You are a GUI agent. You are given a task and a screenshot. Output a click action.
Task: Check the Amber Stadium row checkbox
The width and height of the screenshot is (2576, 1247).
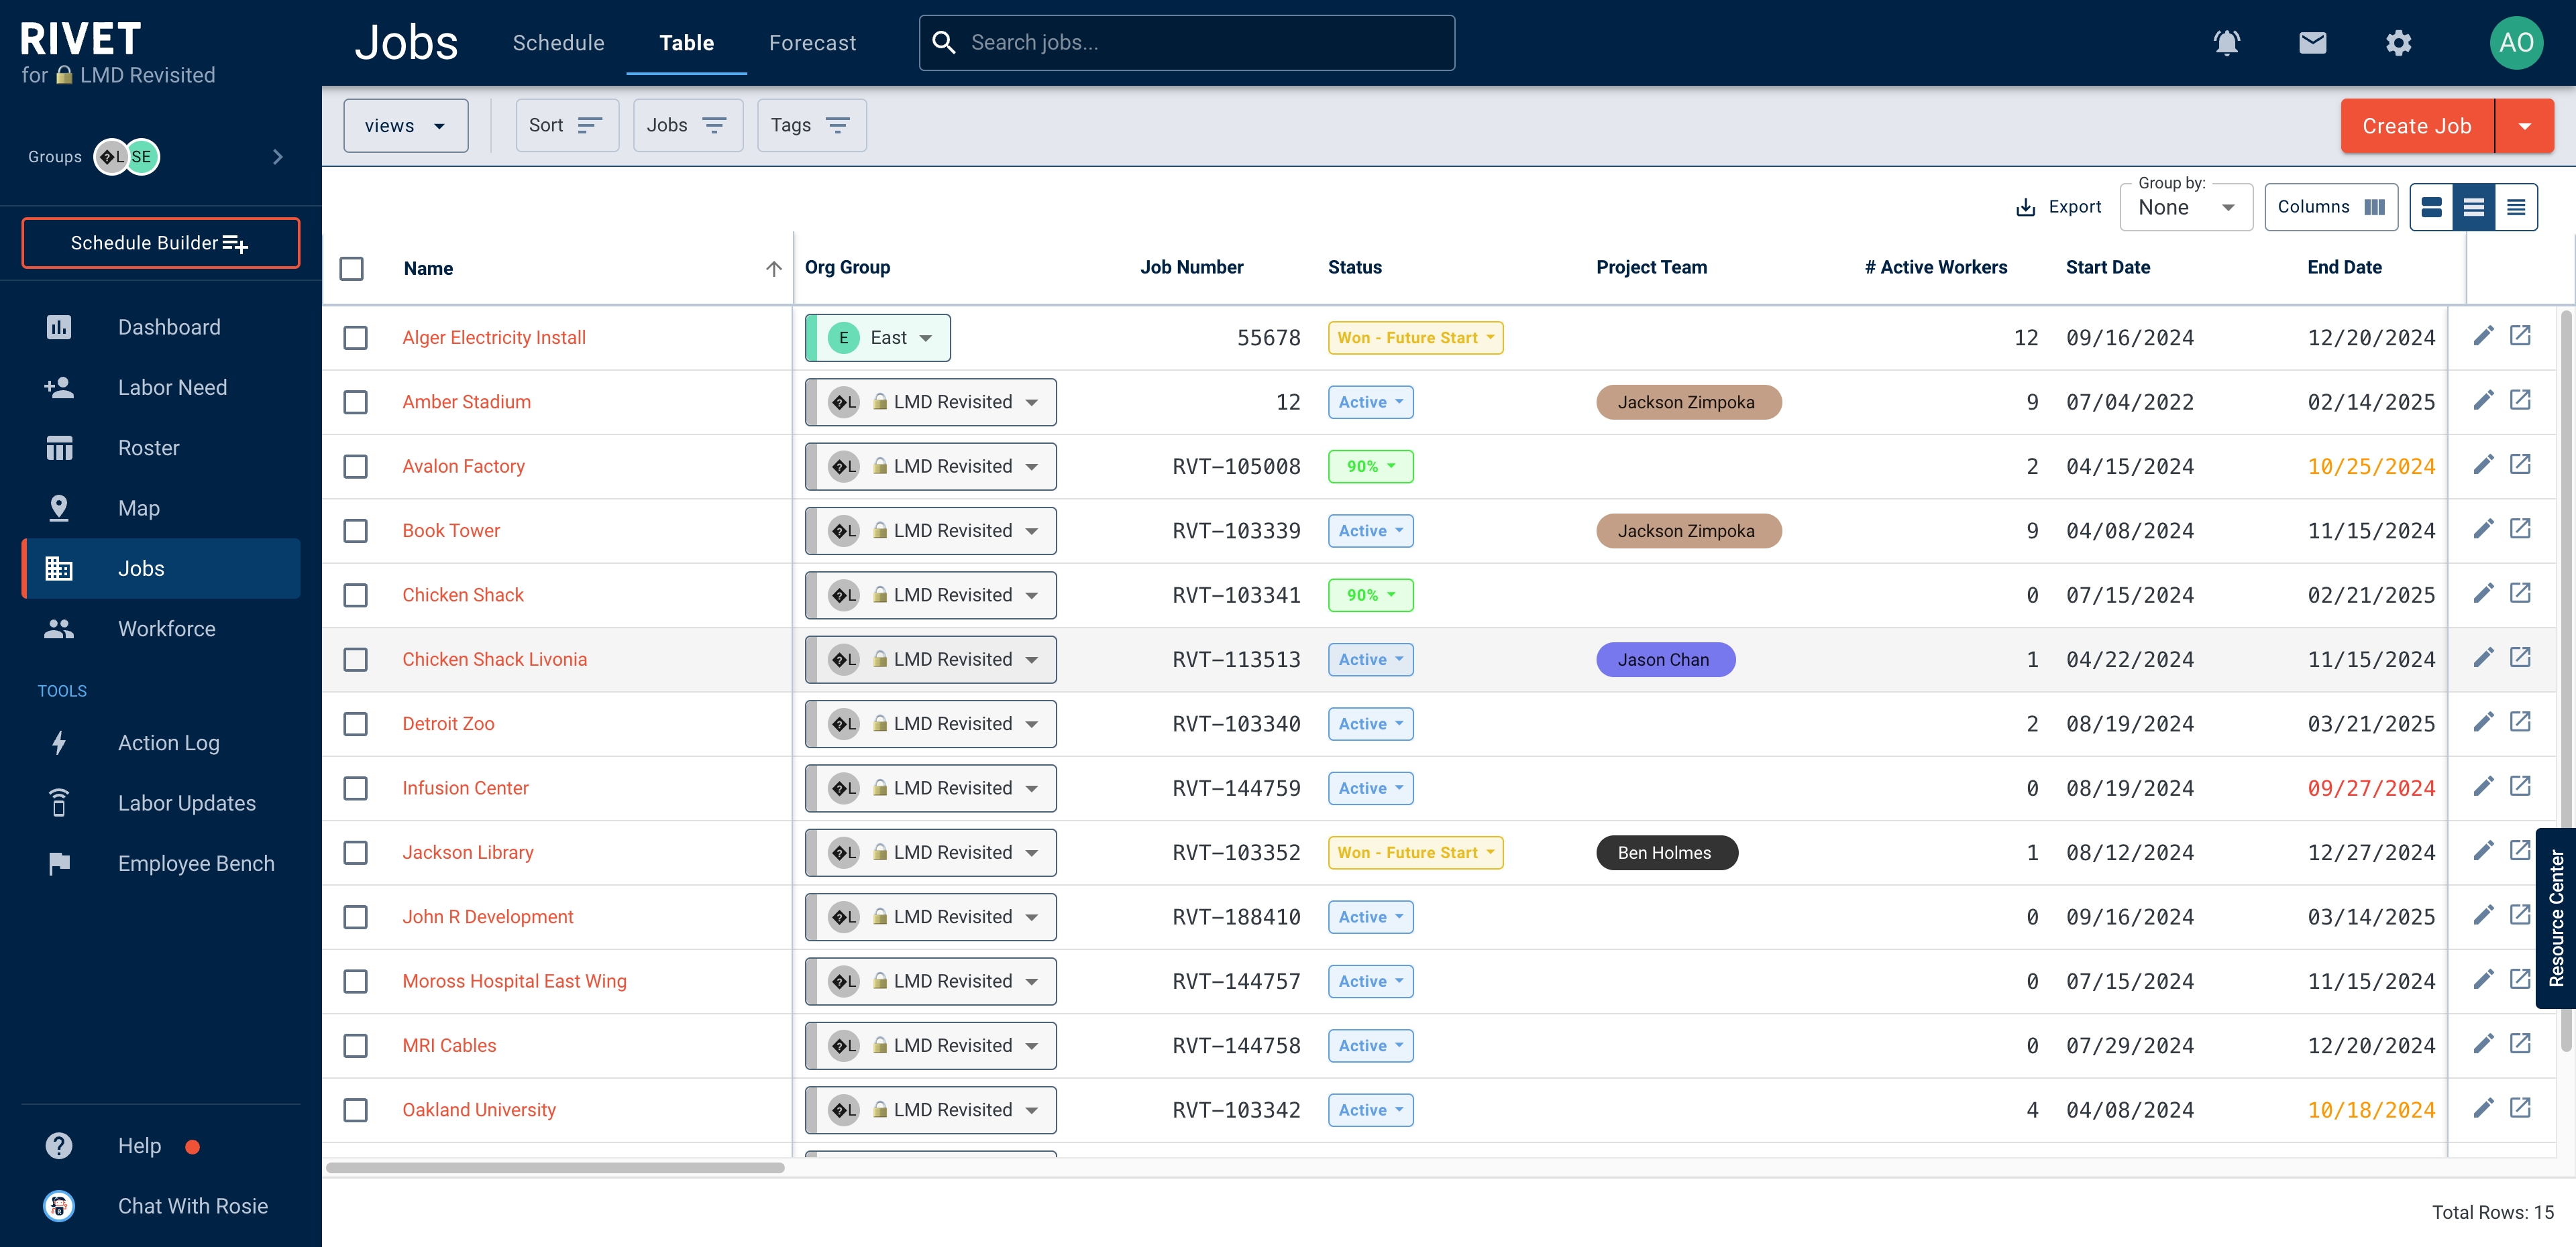(355, 402)
